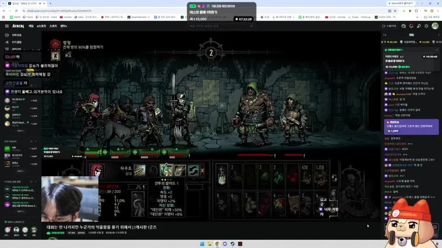Select the highlighted battle ballad skill icon
This screenshot has width=442, height=248.
tap(166, 170)
